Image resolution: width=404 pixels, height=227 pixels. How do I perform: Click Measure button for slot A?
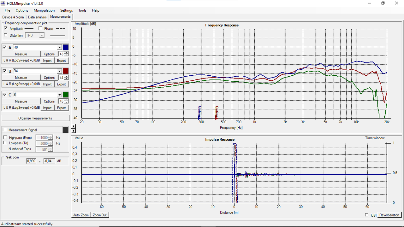coord(21,54)
